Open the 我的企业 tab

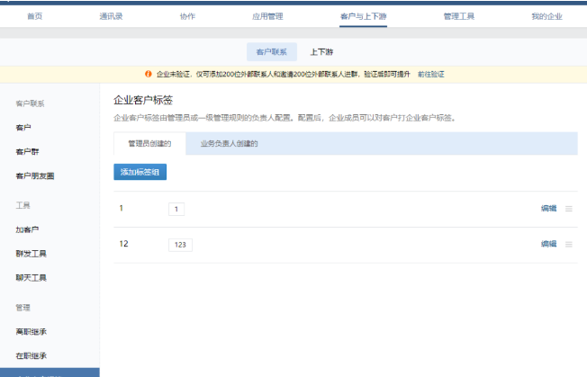546,16
